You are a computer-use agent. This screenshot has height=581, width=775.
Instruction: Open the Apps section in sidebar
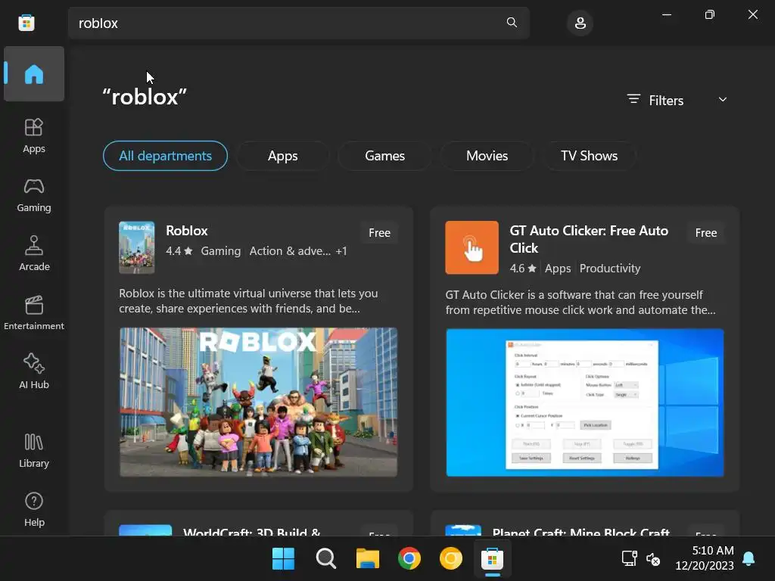34,136
